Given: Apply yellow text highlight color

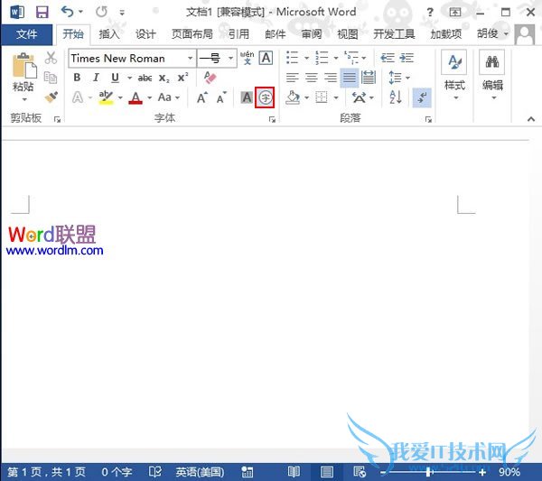Looking at the screenshot, I should pyautogui.click(x=106, y=97).
